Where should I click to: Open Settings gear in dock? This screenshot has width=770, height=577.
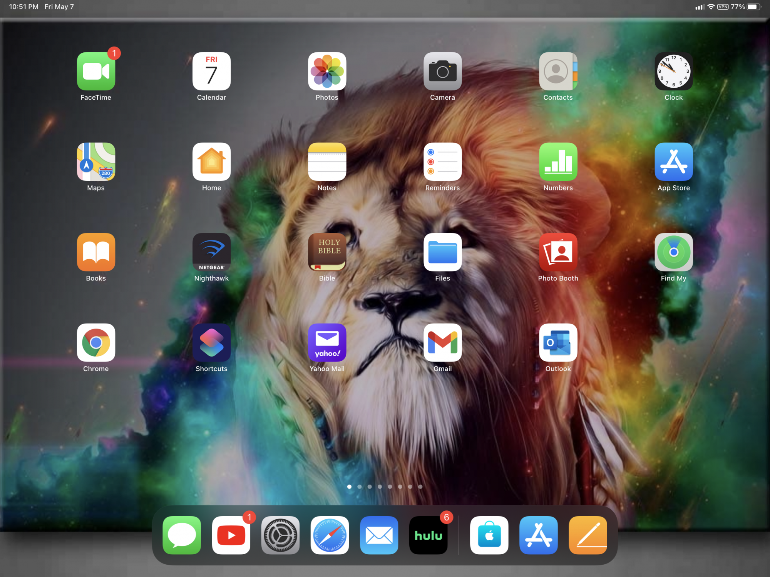click(280, 535)
